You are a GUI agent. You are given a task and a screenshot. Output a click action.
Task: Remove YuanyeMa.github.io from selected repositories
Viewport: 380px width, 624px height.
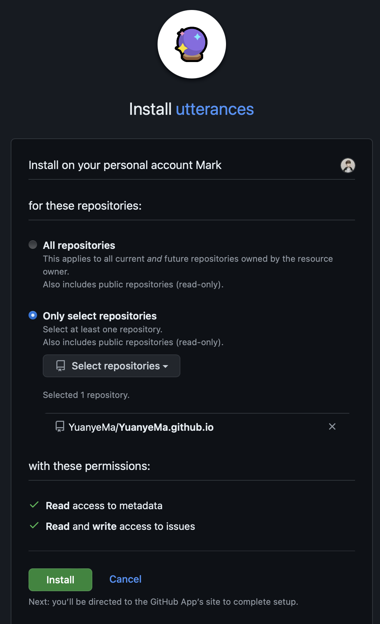pos(332,426)
